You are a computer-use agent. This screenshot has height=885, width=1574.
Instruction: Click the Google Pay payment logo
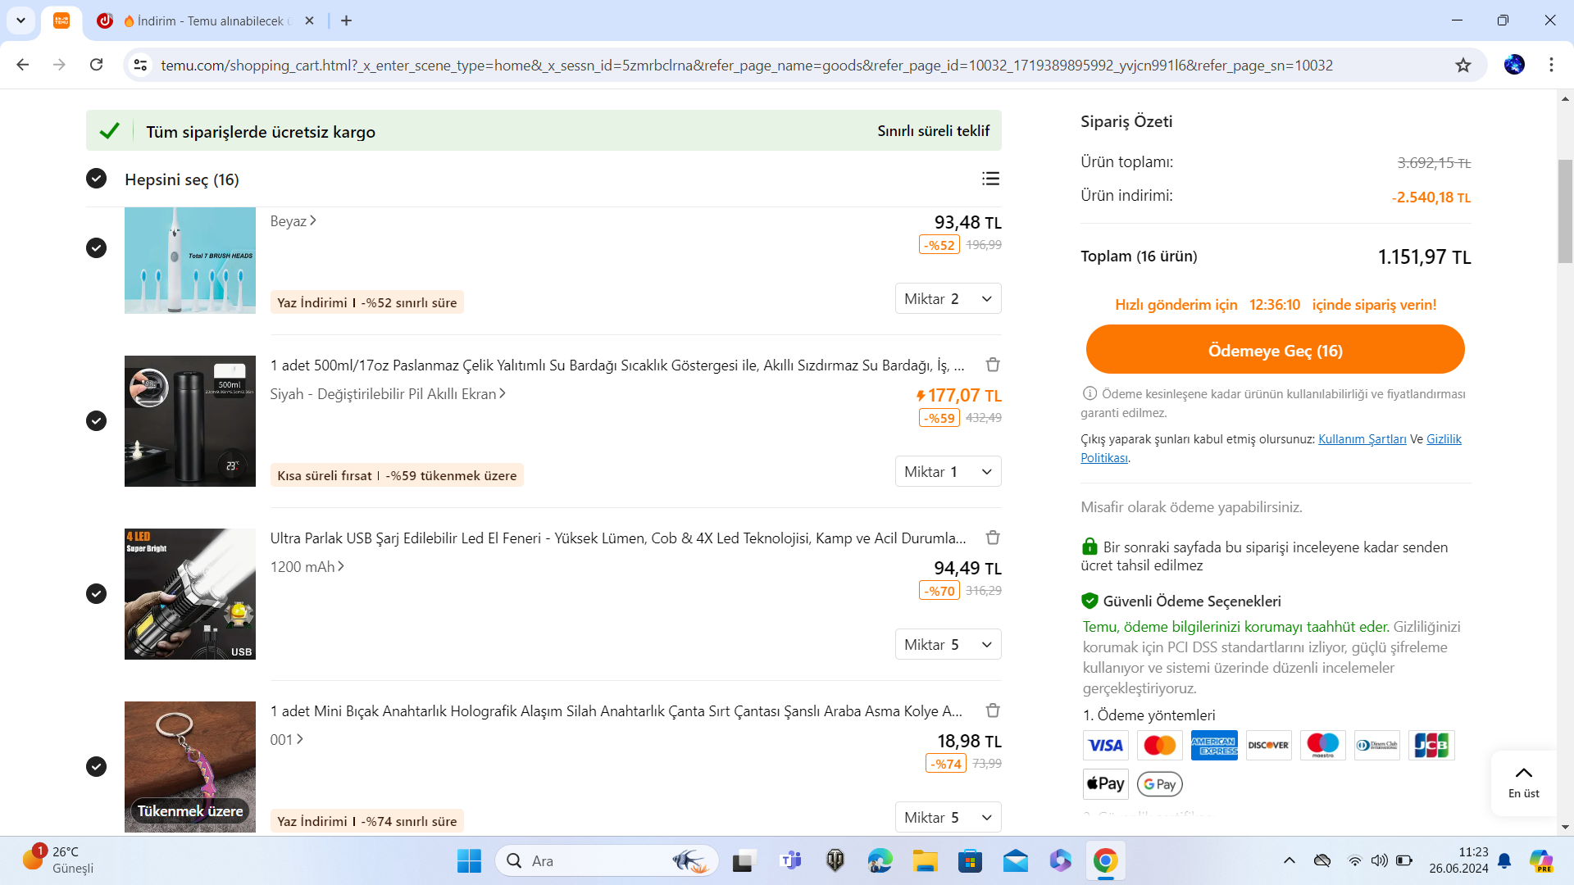(x=1159, y=784)
